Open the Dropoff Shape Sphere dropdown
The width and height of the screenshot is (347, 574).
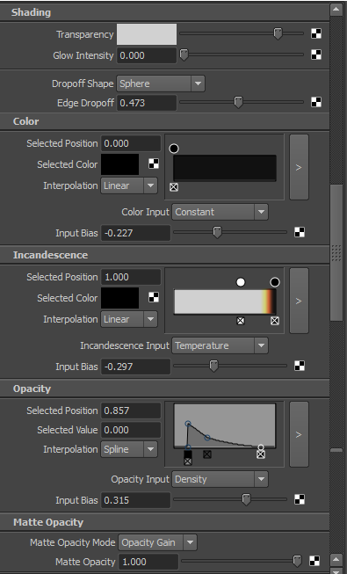(x=161, y=84)
